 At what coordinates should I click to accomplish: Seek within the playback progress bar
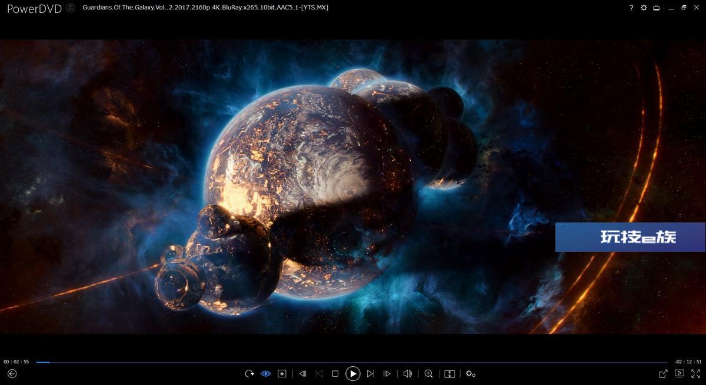(352, 362)
